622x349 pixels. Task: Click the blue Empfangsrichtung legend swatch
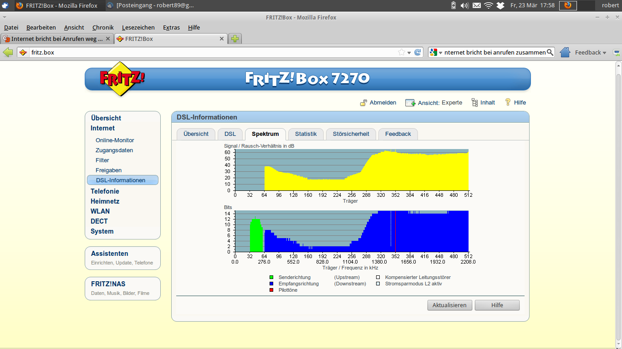point(272,284)
